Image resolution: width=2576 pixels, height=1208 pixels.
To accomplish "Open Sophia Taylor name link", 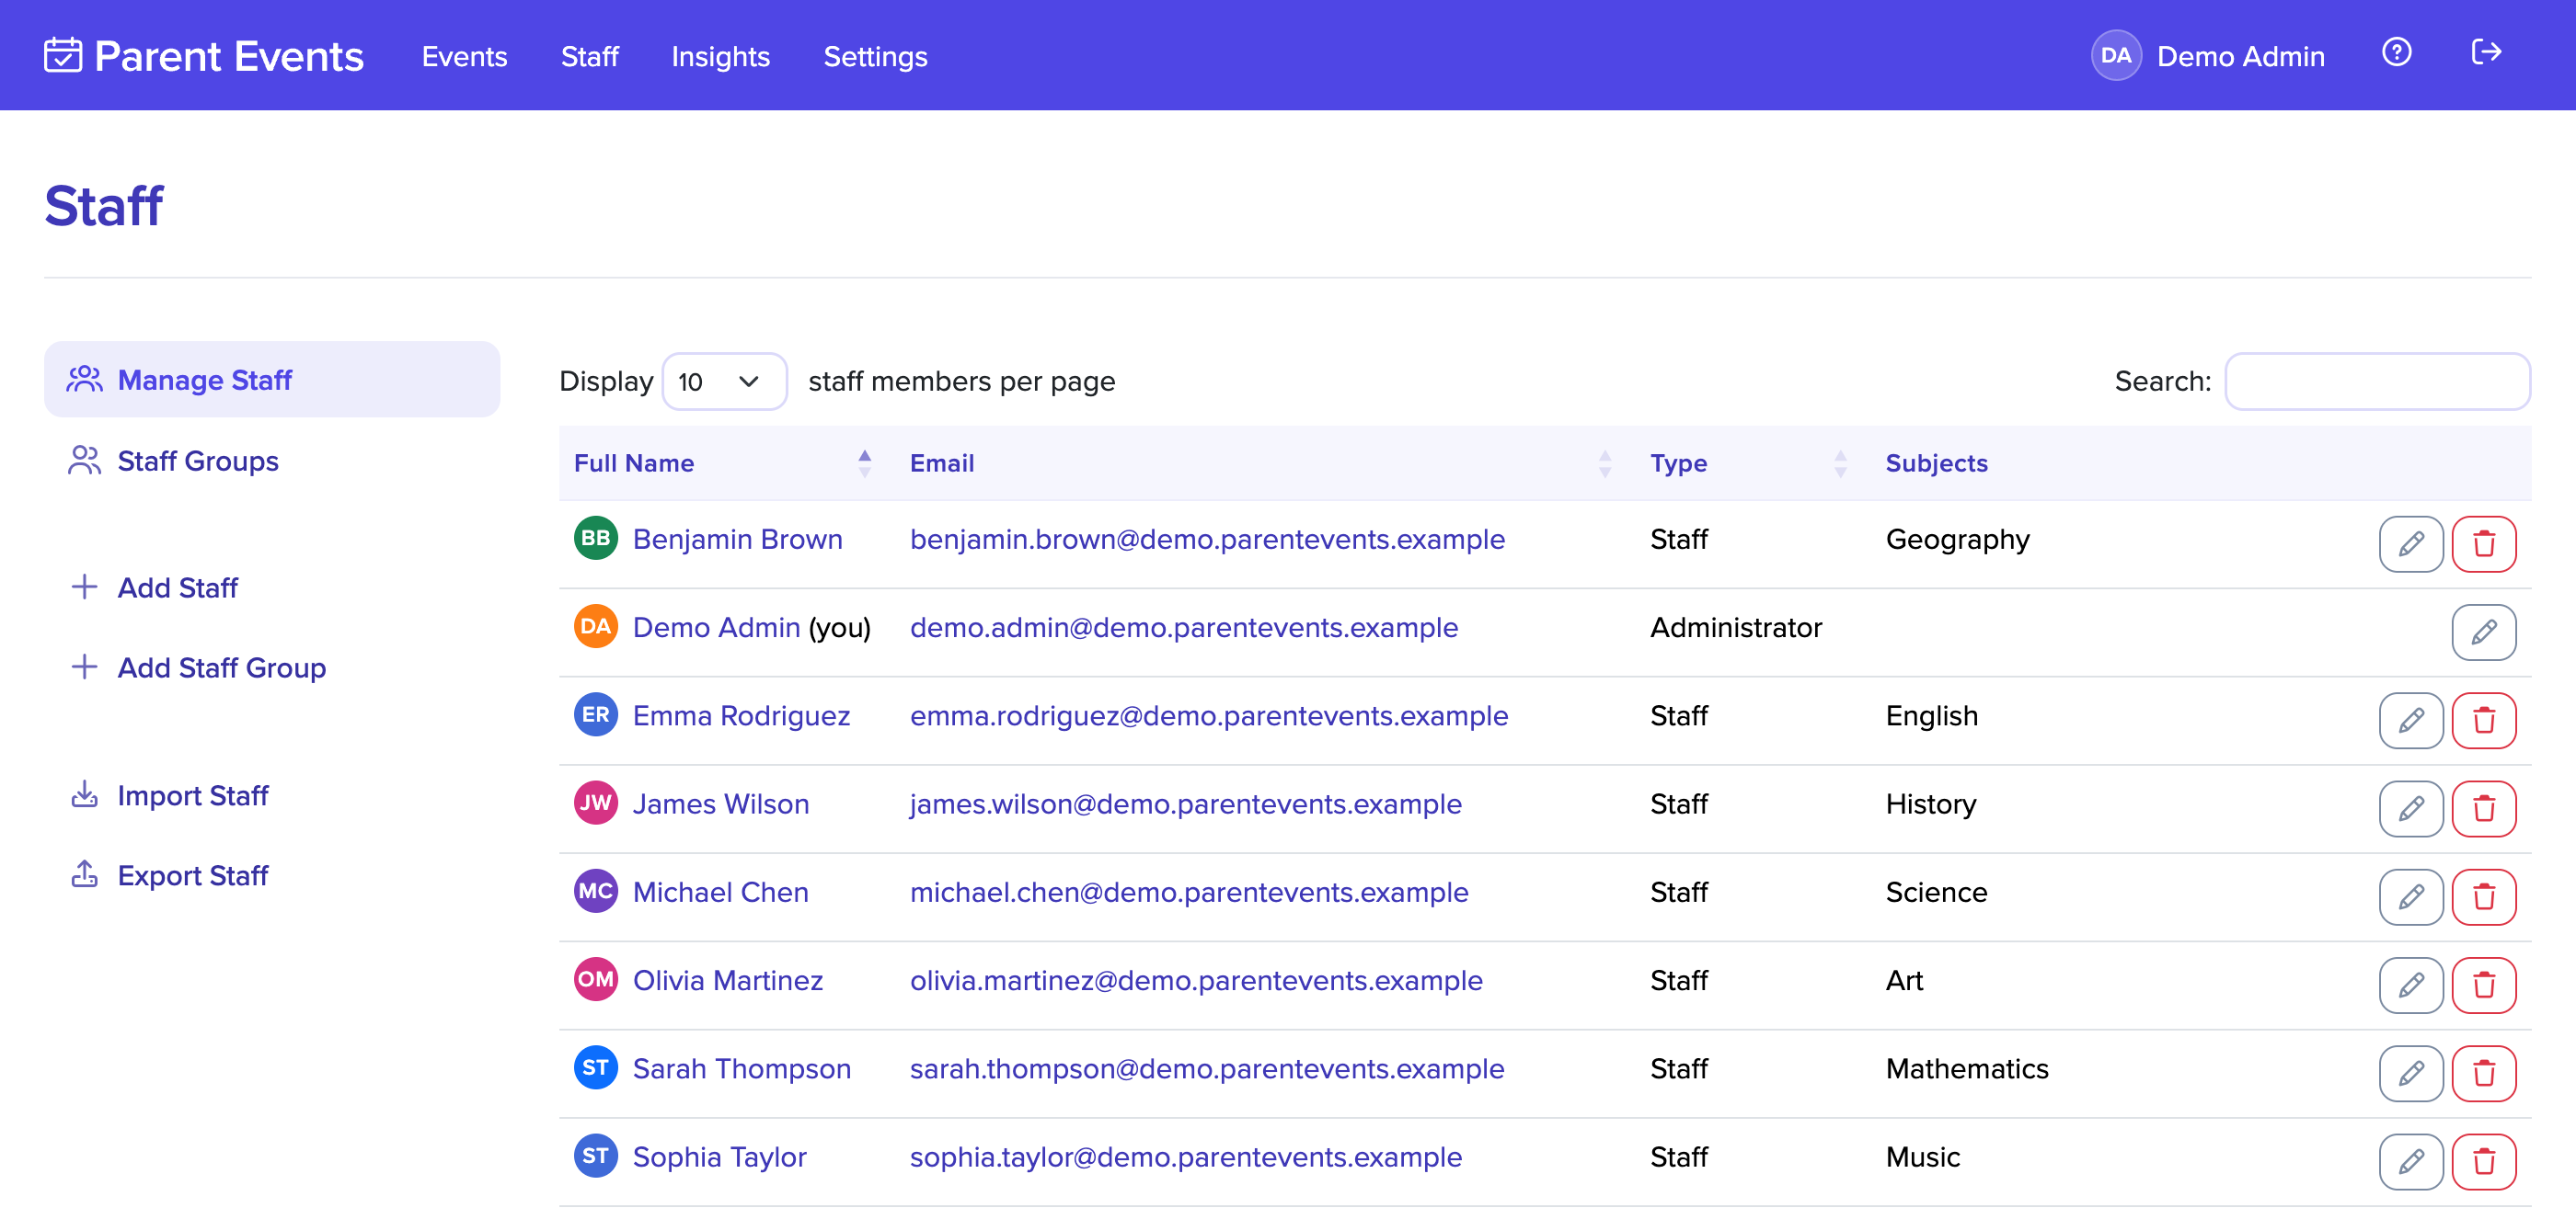I will [719, 1157].
